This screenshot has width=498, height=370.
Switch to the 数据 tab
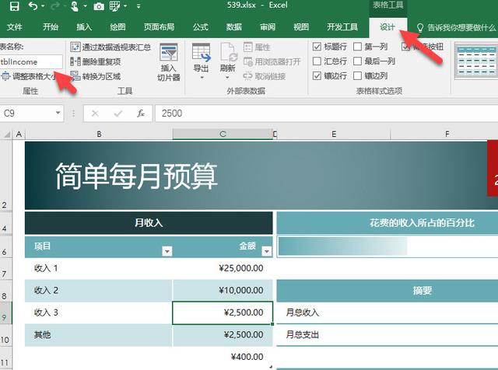(234, 27)
